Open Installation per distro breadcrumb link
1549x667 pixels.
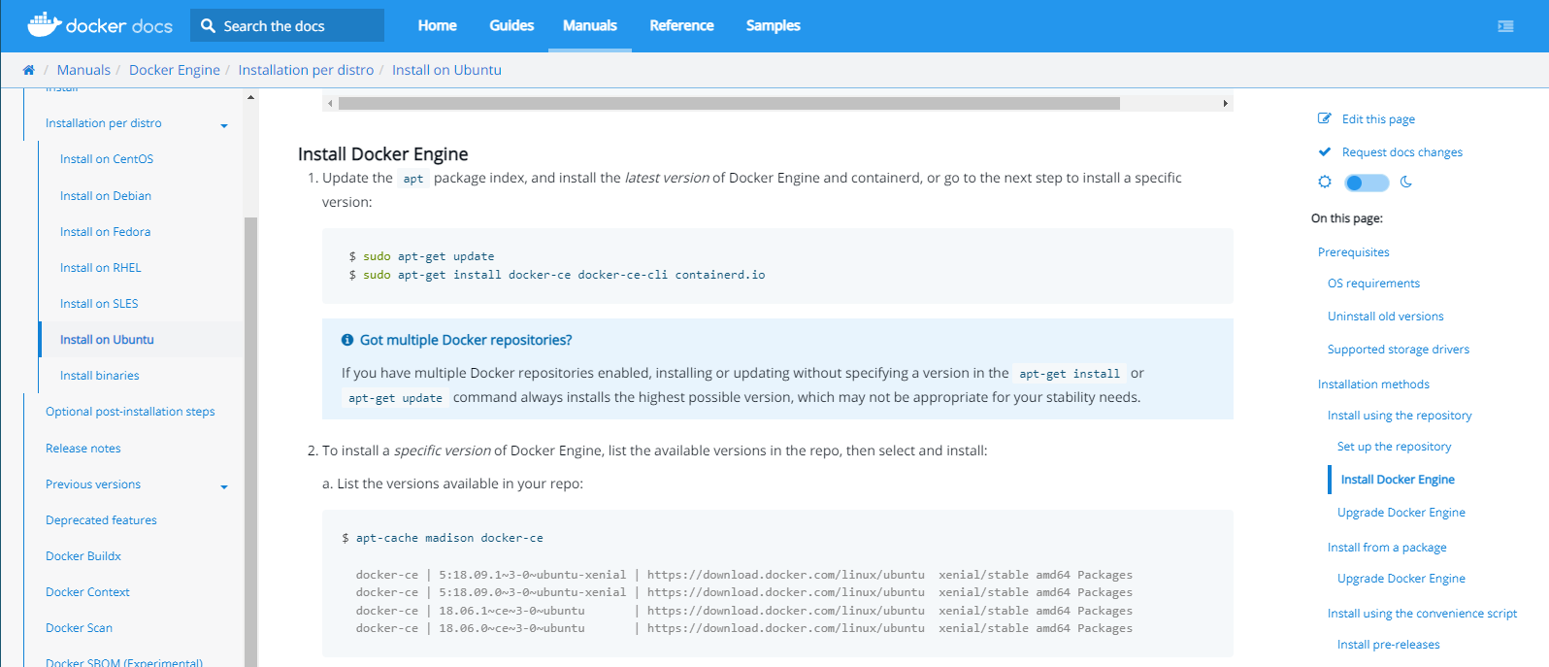point(306,70)
